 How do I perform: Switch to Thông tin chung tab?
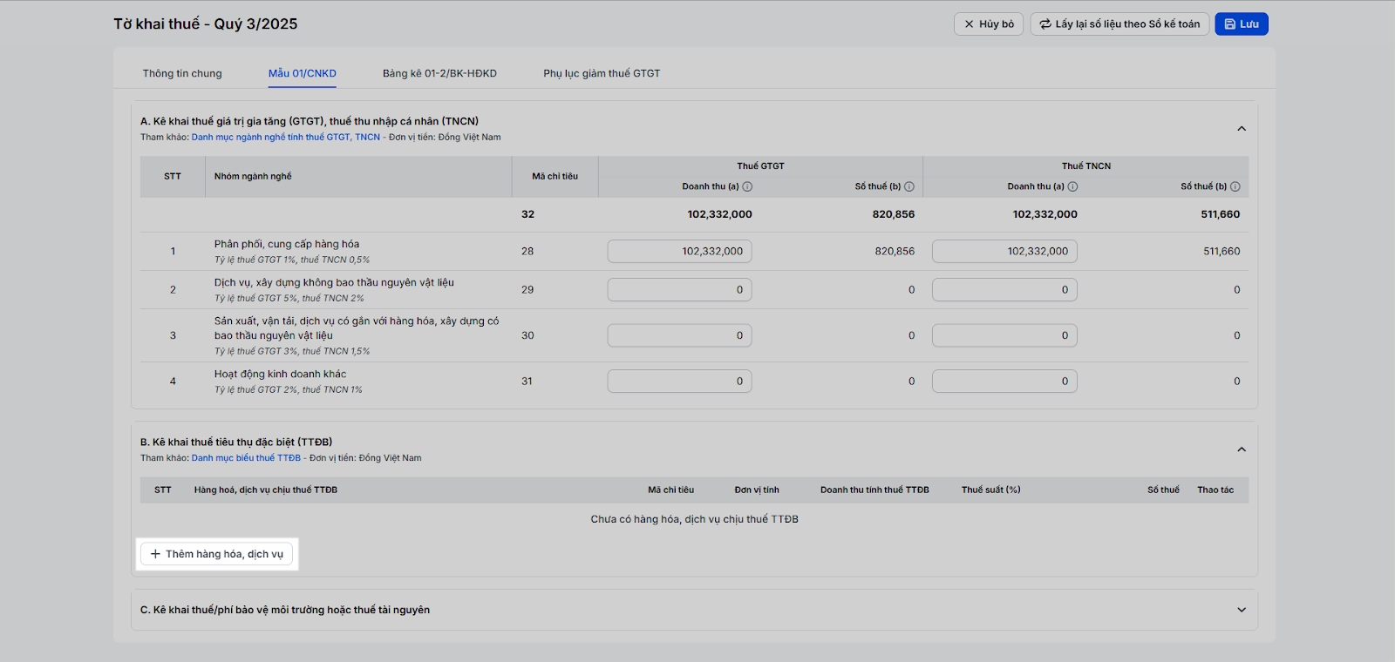pos(182,73)
